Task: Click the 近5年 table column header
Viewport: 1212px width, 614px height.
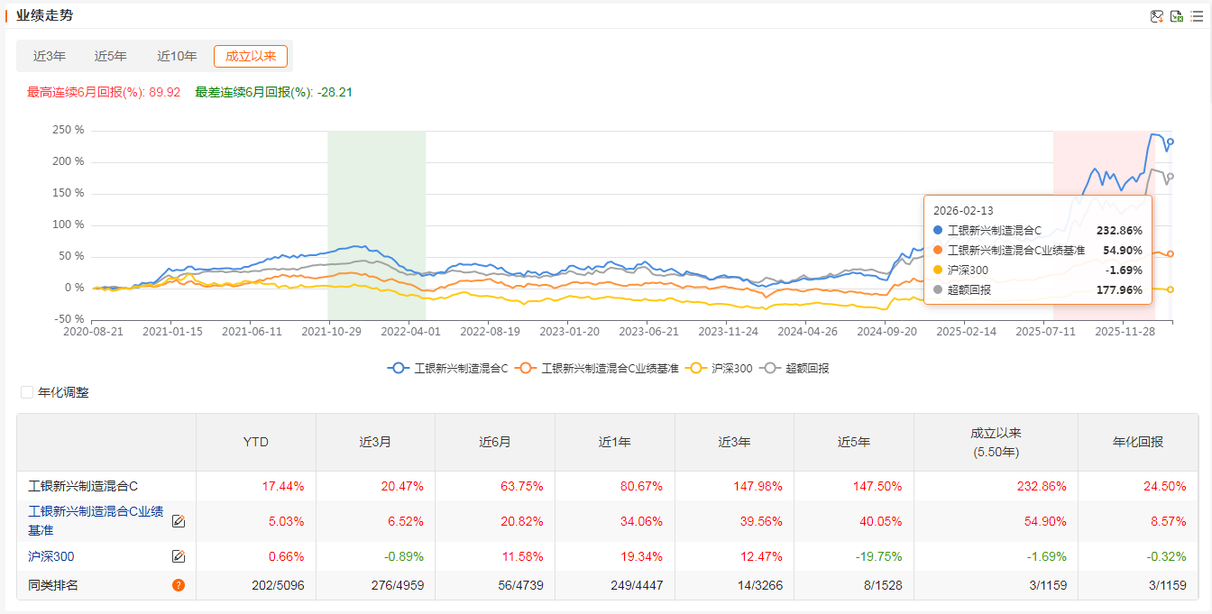Action: pyautogui.click(x=854, y=442)
